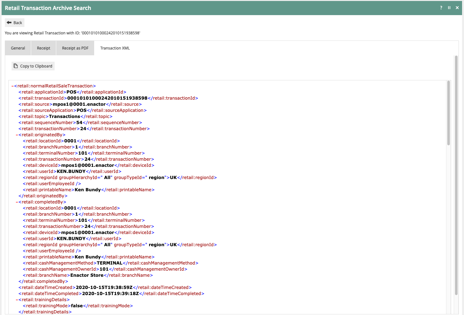Switch to the General tab
The height and width of the screenshot is (315, 464).
click(18, 48)
